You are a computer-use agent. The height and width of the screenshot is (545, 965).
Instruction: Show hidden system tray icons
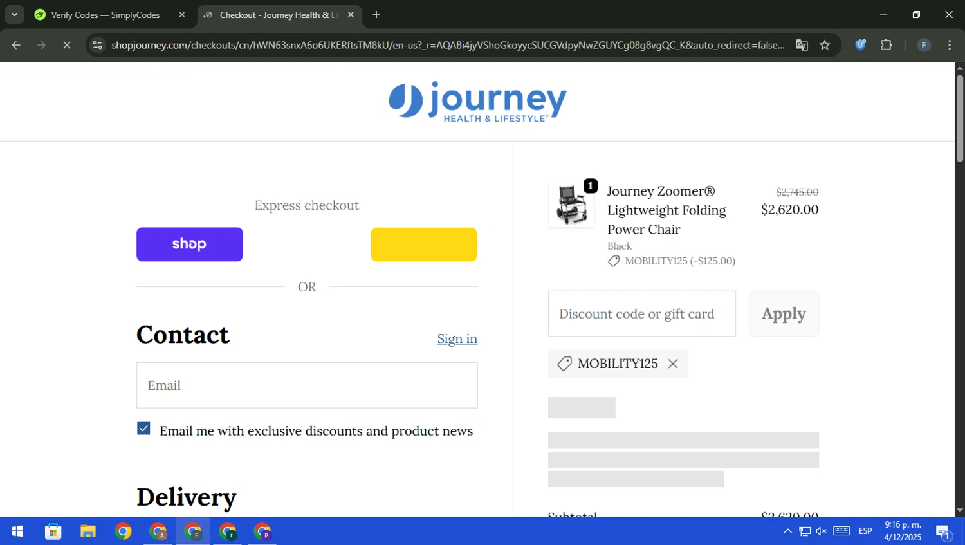click(x=787, y=531)
